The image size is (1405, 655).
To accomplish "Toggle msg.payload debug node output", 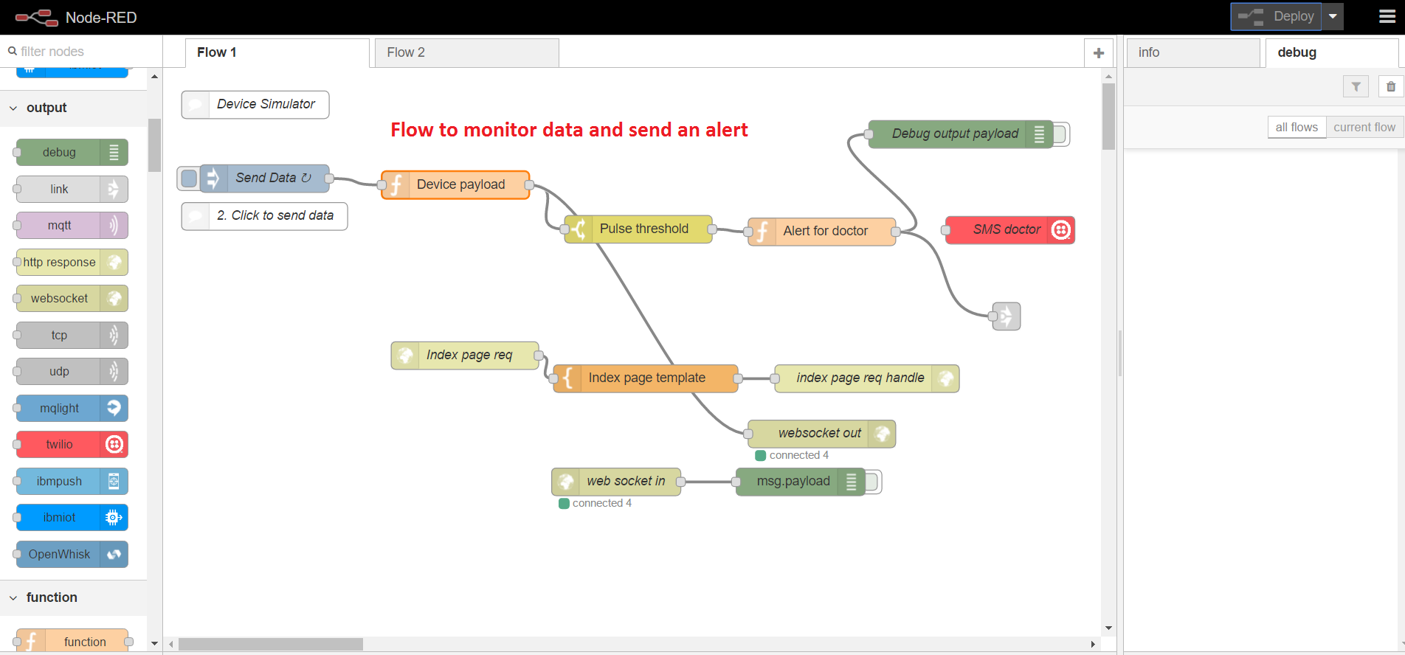I will coord(873,482).
